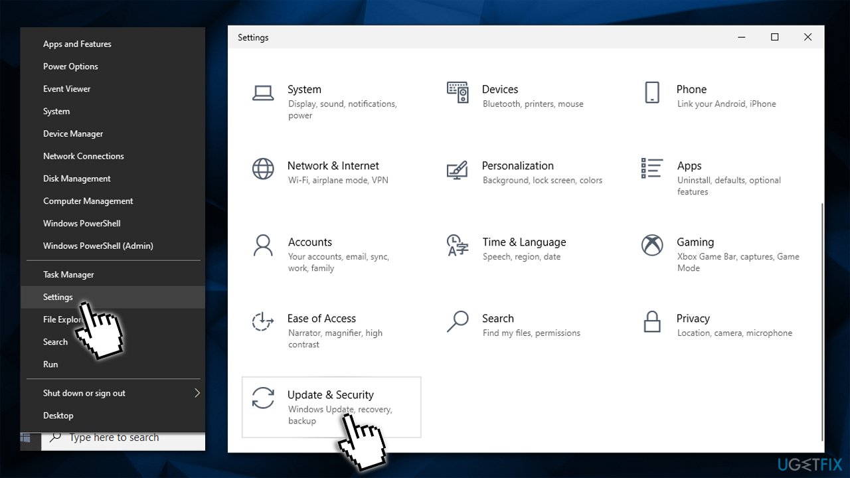Open the Devices settings category
Image resolution: width=850 pixels, height=478 pixels.
[526, 102]
